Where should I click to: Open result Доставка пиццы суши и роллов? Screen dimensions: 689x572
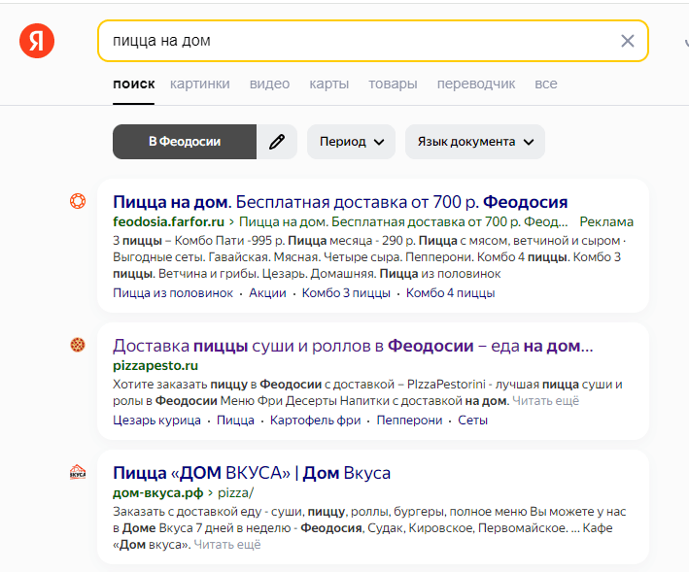pyautogui.click(x=353, y=346)
